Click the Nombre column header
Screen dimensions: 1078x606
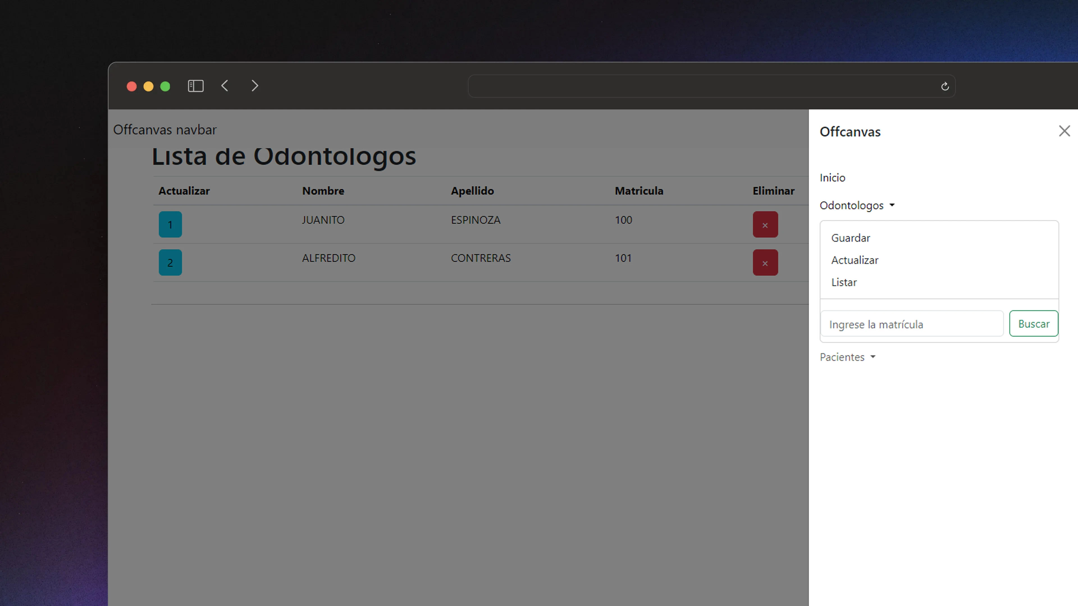pos(323,191)
